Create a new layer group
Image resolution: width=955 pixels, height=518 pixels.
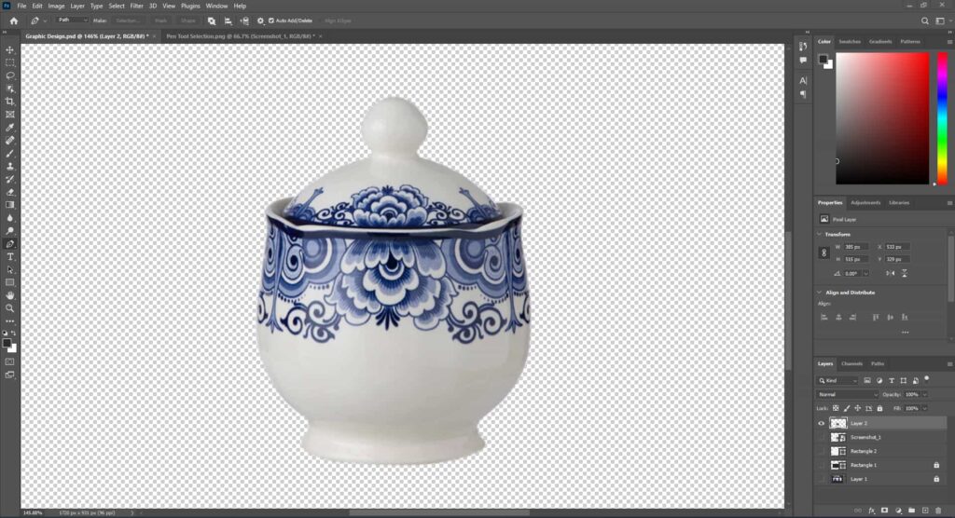pyautogui.click(x=912, y=511)
